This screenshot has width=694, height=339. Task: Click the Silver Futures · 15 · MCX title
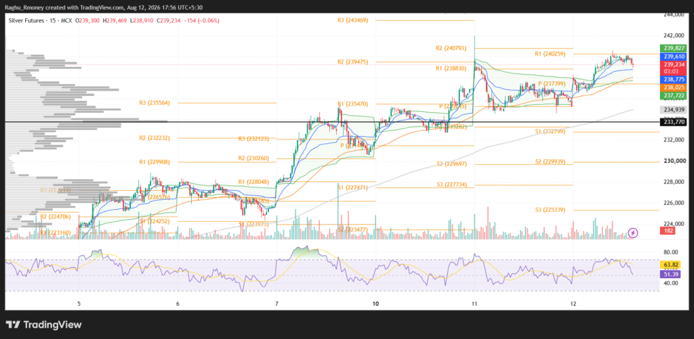tap(40, 21)
